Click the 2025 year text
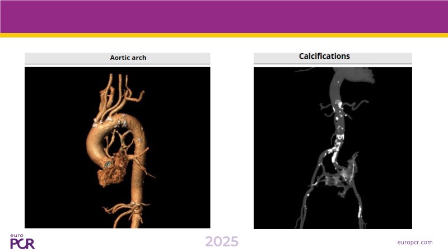The height and width of the screenshot is (252, 448). [x=221, y=241]
